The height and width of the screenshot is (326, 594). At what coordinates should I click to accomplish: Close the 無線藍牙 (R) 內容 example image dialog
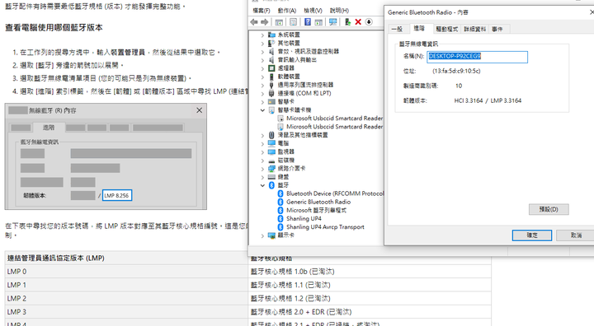[x=200, y=110]
